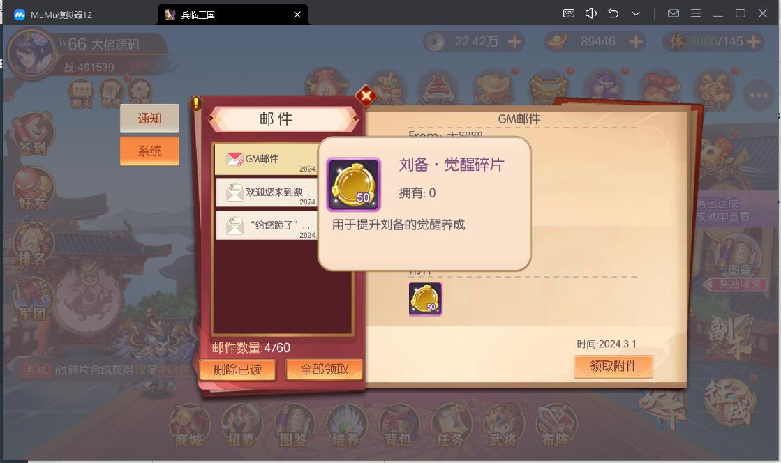Add stamina with plus icon
Screen dimensions: 781x463
(x=754, y=41)
